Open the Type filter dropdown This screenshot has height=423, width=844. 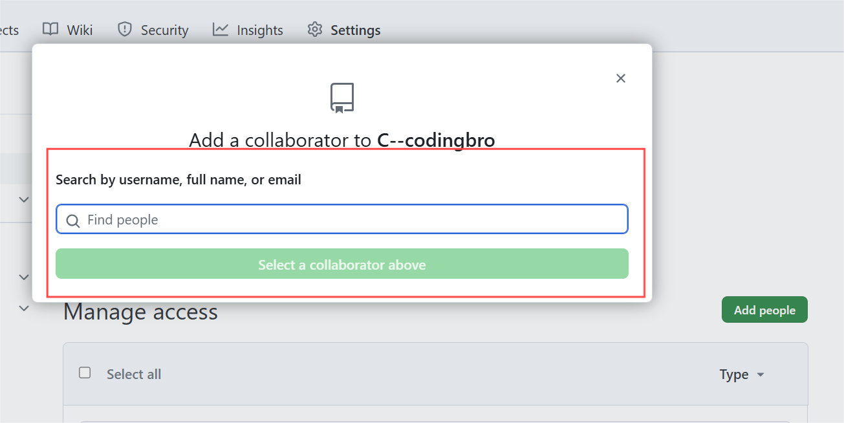point(742,374)
